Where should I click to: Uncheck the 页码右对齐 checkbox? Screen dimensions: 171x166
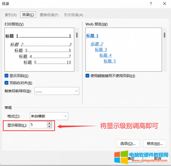tap(6, 83)
